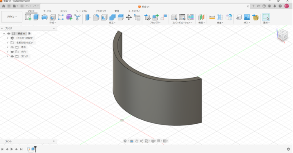This screenshot has height=153, width=293.
Task: Open the Help question mark icon
Action: (280, 6)
